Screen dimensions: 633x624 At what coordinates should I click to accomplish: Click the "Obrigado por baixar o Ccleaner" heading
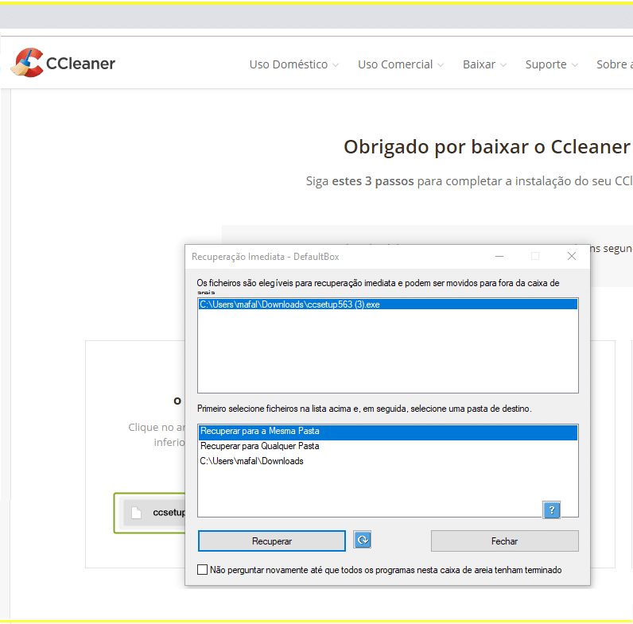tap(487, 146)
